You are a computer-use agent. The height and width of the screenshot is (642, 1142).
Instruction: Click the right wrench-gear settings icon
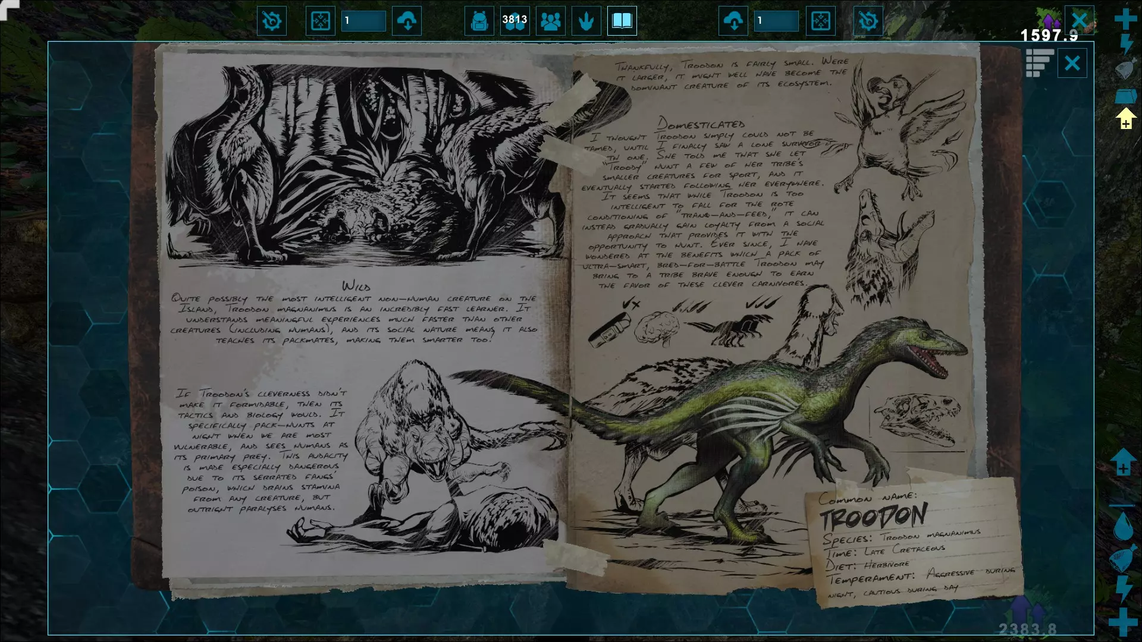click(x=868, y=21)
